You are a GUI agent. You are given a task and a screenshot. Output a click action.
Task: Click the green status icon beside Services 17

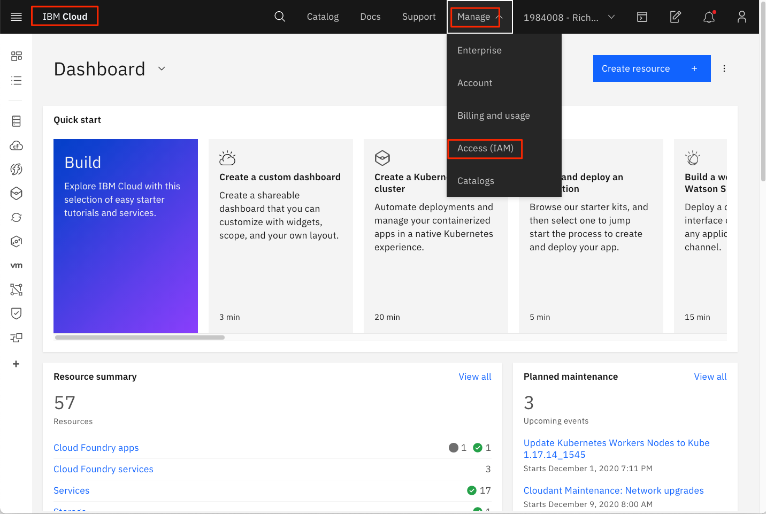click(x=472, y=490)
